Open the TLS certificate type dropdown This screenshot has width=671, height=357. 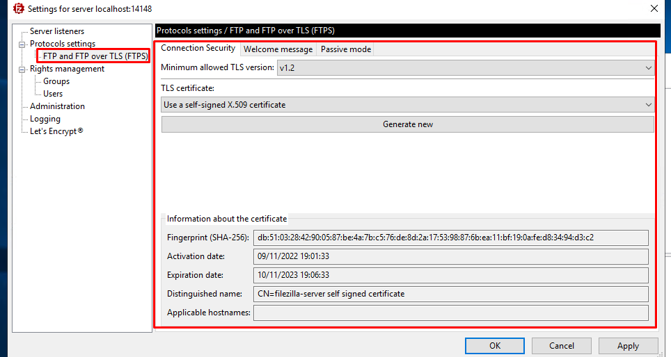coord(407,105)
